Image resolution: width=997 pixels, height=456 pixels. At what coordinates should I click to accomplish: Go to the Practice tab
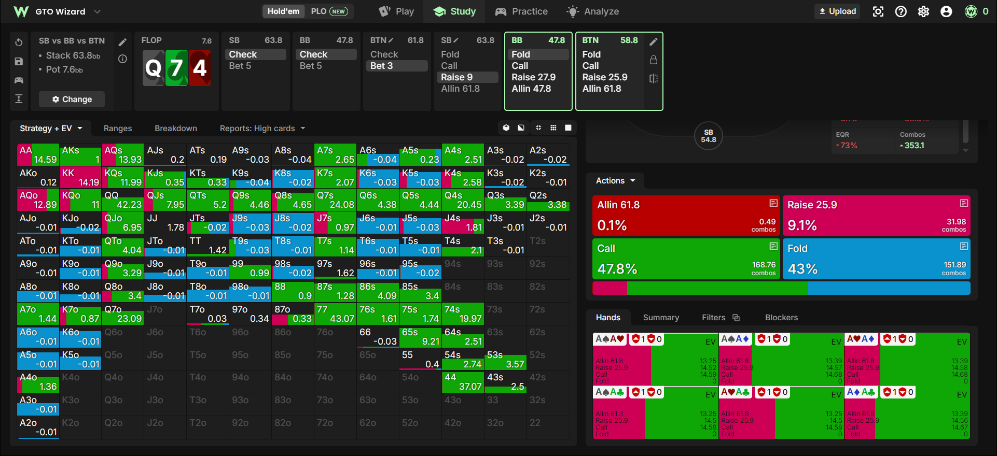(x=522, y=11)
